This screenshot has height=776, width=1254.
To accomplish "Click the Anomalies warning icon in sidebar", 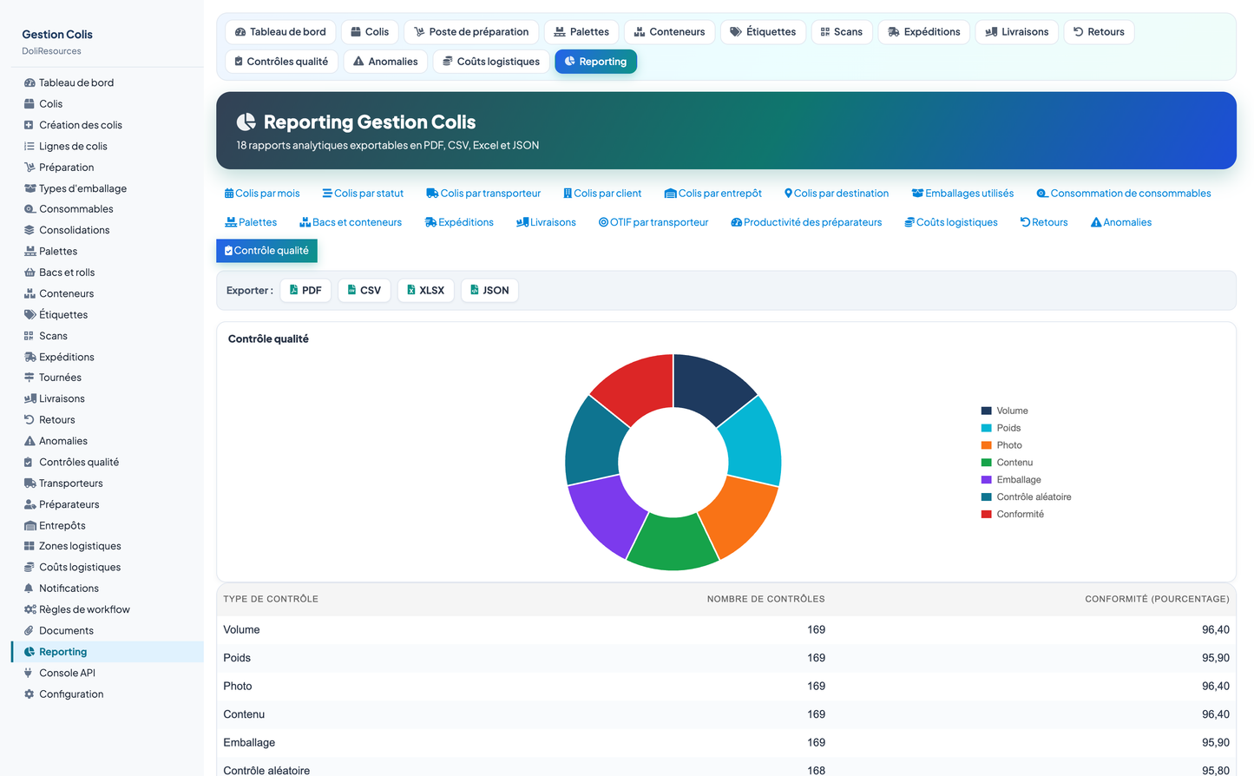I will pos(30,441).
